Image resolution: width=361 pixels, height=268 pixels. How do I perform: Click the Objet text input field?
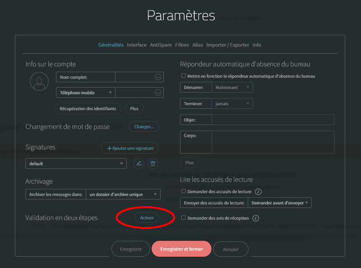273,120
